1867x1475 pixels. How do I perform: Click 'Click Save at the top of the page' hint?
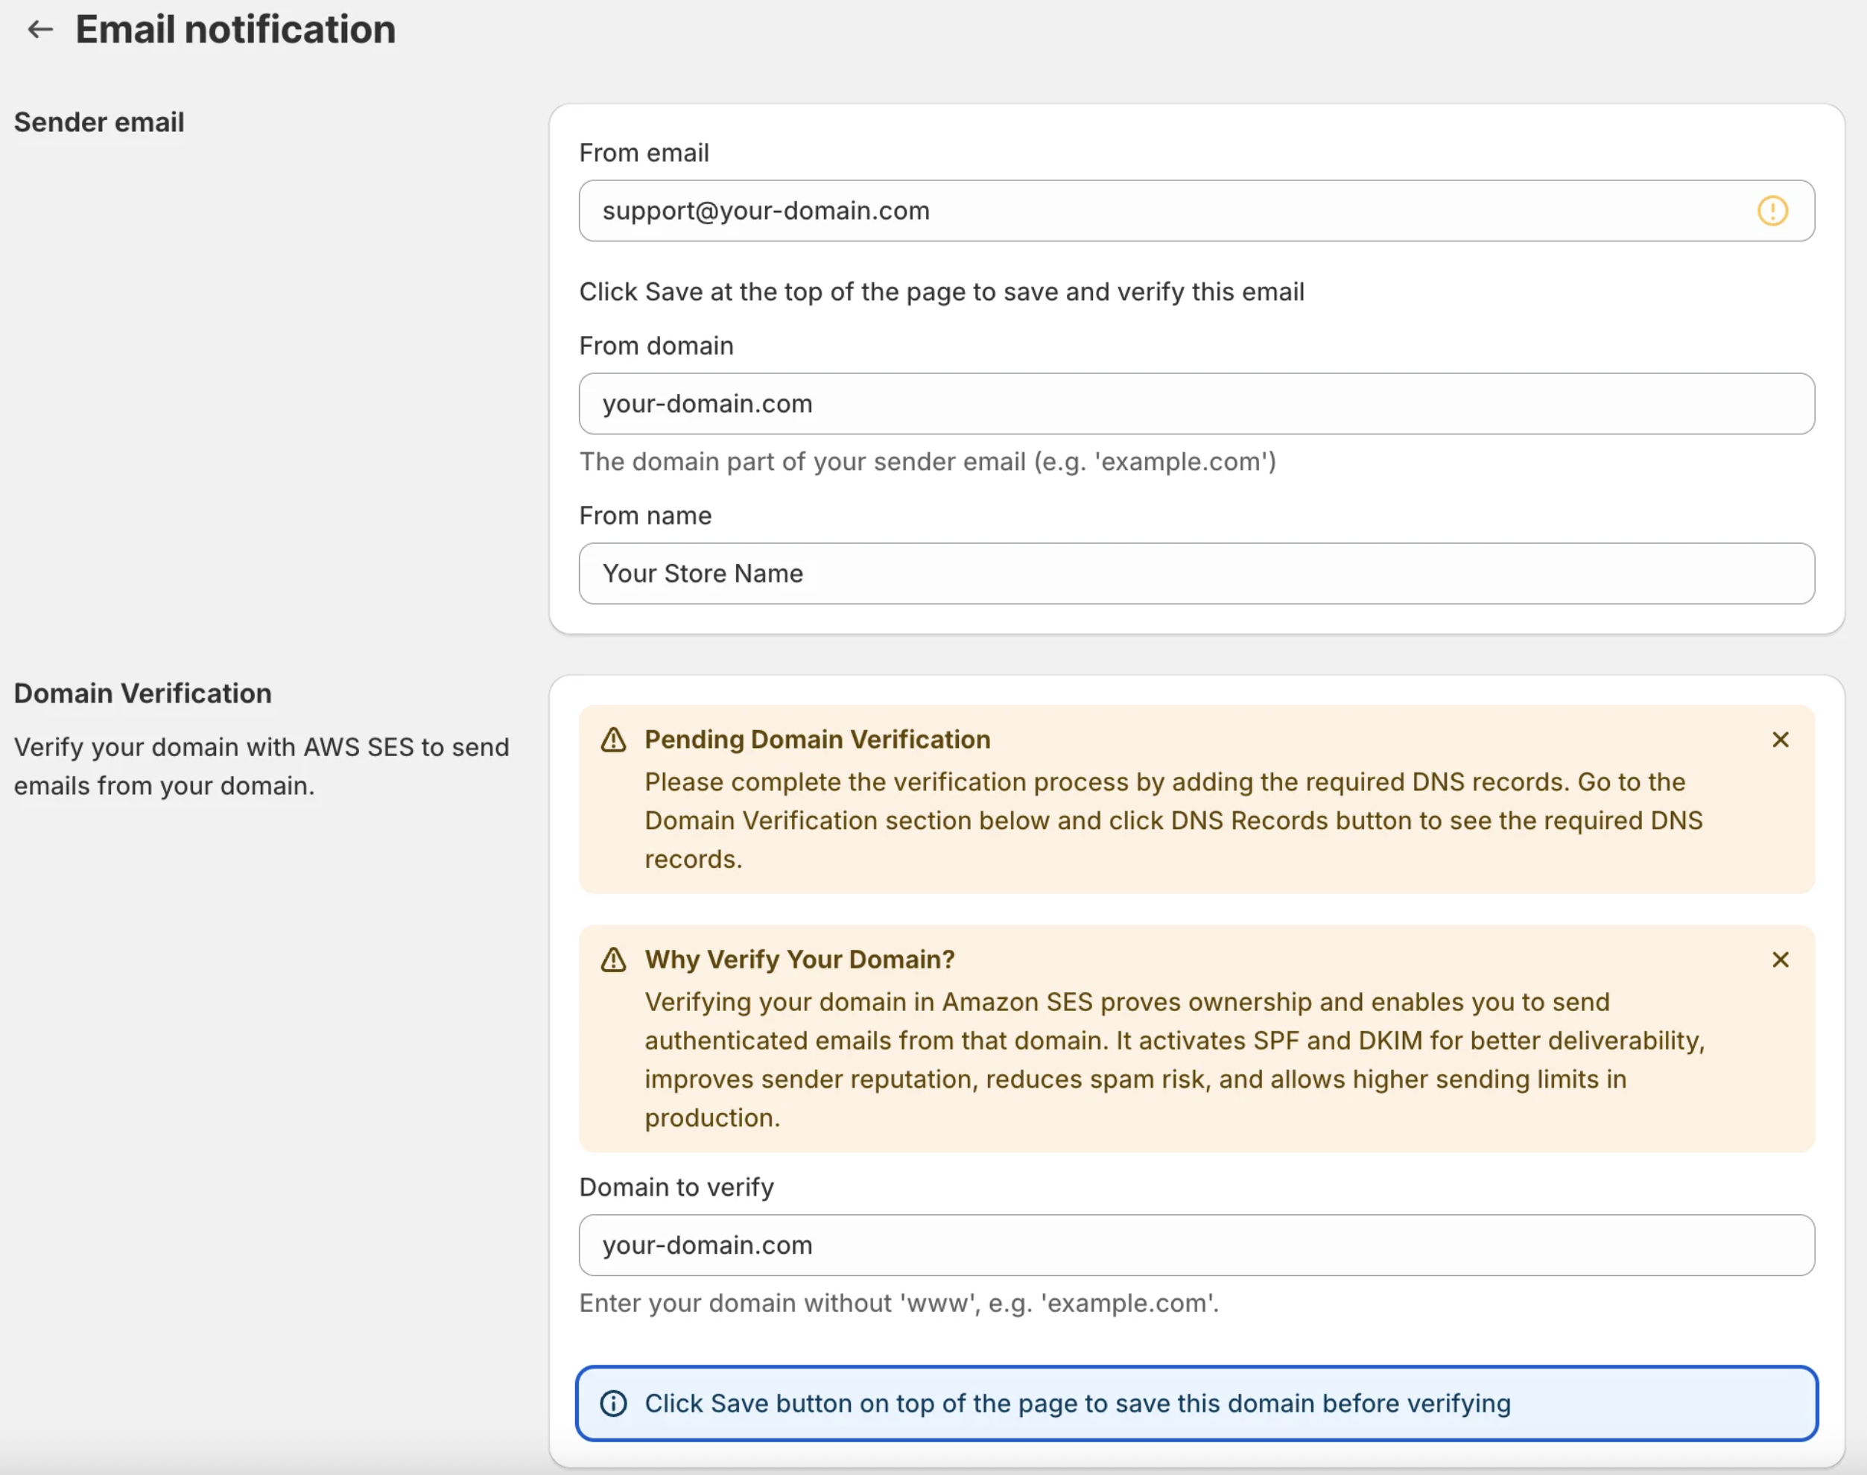point(941,292)
